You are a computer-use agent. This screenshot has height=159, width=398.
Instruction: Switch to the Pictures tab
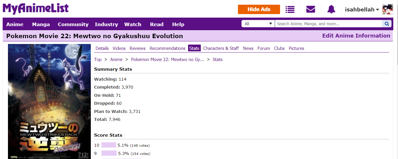click(x=296, y=48)
